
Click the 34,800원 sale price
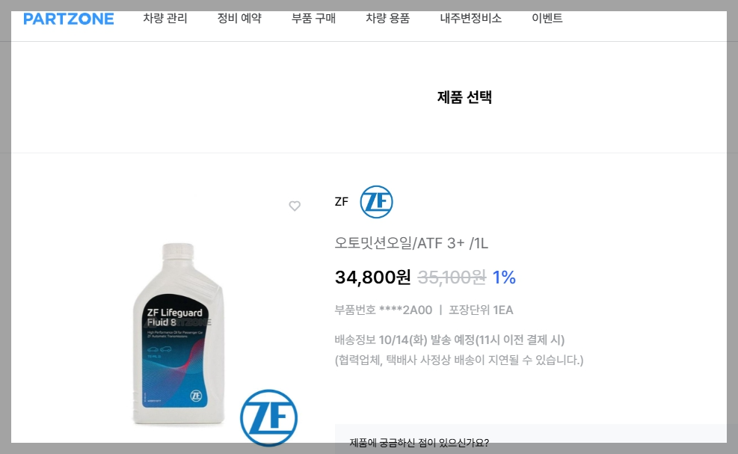coord(373,277)
